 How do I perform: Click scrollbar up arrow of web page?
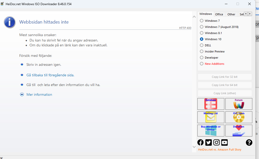coord(194,17)
